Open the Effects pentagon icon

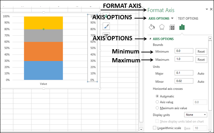(162, 27)
